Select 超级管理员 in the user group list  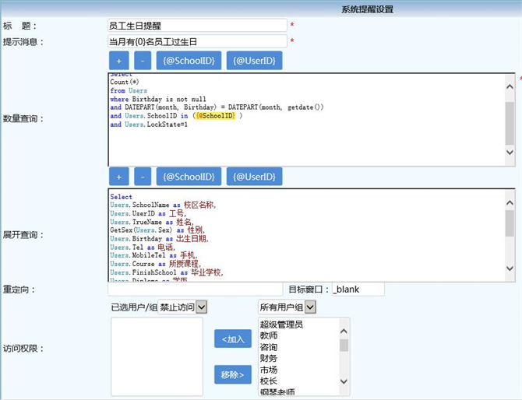coord(281,325)
